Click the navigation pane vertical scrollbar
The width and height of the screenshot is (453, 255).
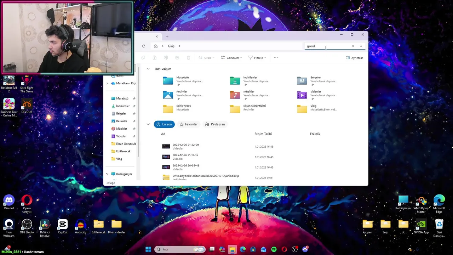pos(138,112)
